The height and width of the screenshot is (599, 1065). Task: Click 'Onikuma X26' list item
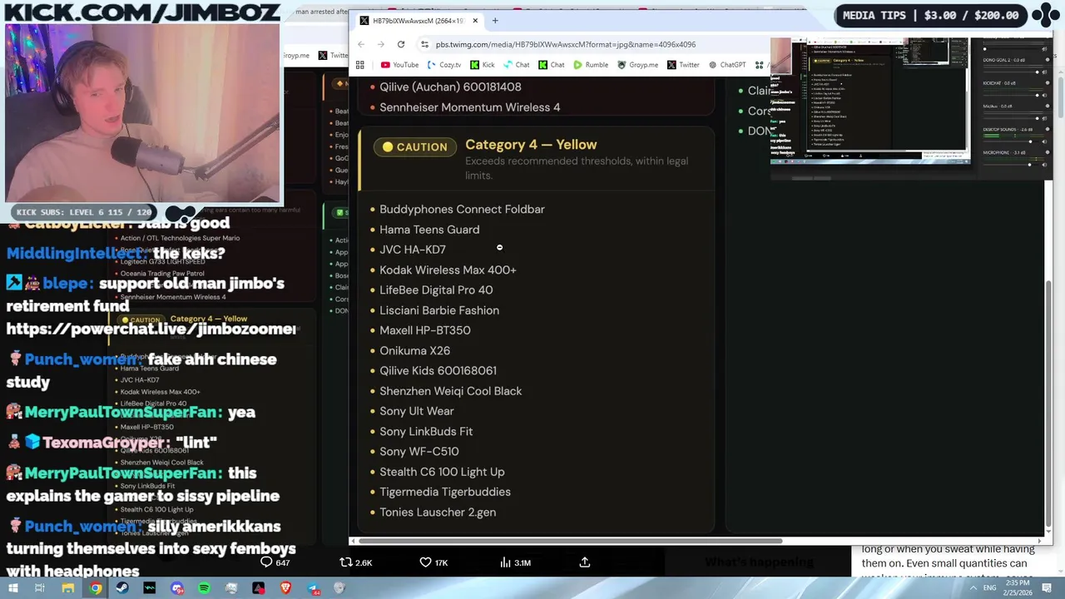(414, 350)
